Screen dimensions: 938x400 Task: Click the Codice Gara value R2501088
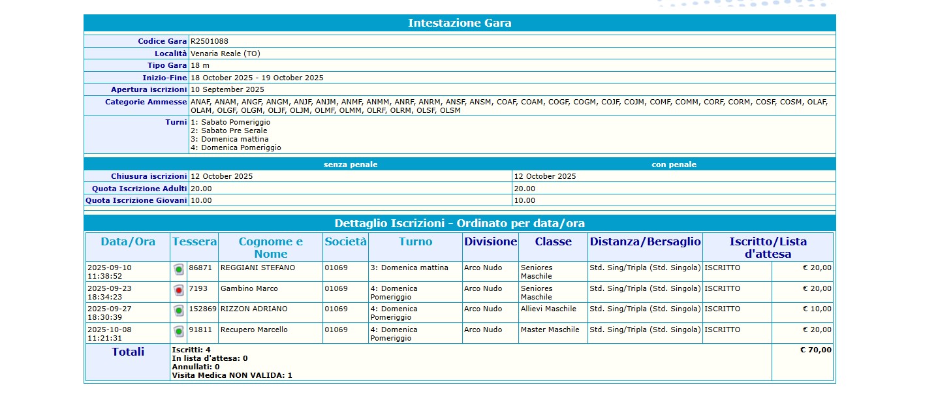pos(210,41)
